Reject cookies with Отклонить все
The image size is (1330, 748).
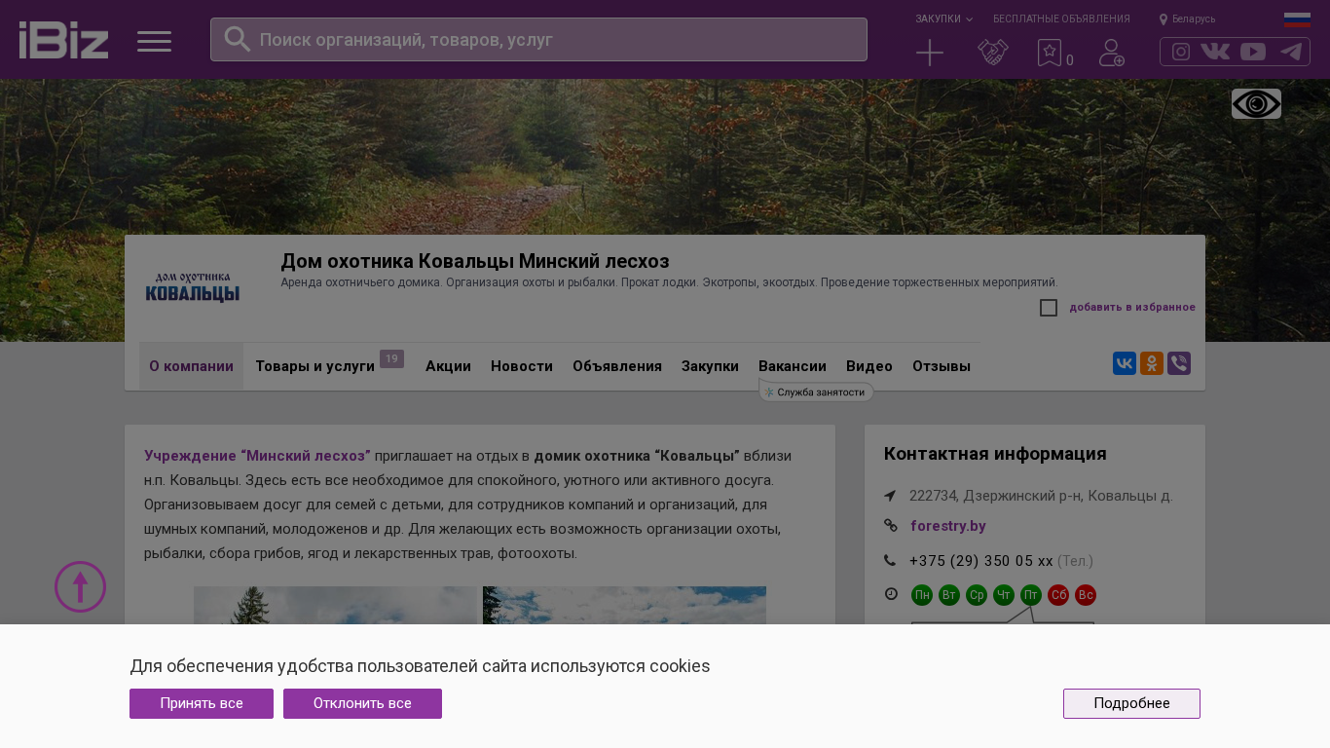tap(362, 703)
